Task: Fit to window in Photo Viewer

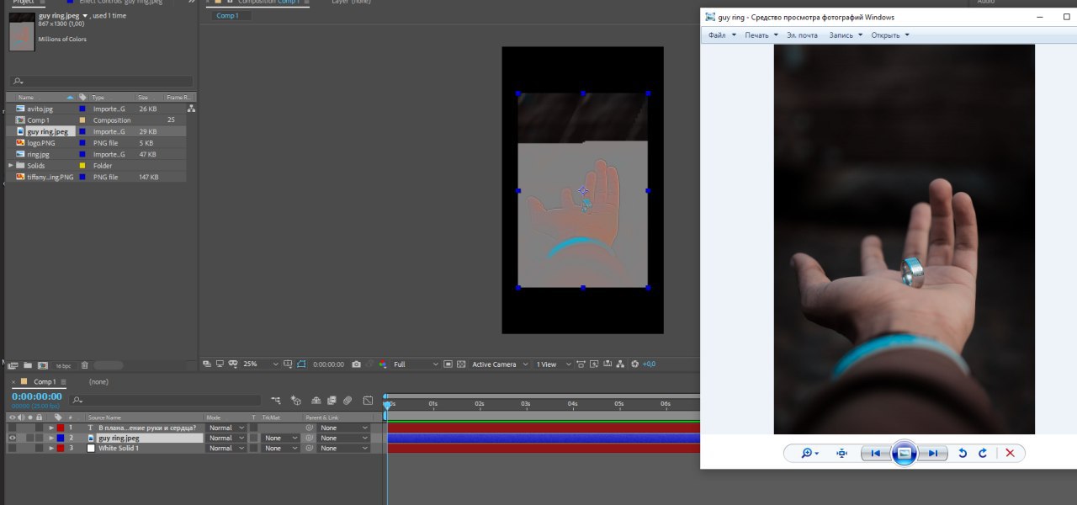Action: coord(841,453)
